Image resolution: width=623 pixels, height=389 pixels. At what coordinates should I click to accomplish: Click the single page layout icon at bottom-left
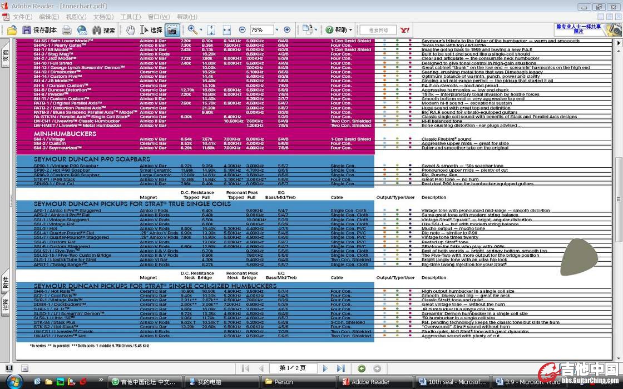9,368
